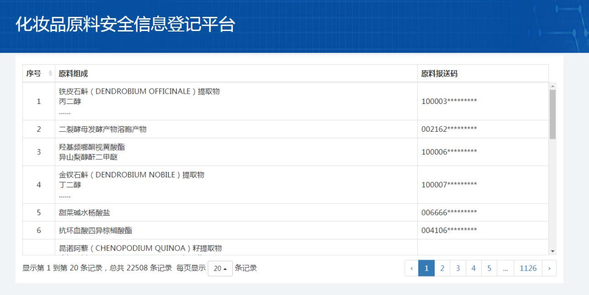
Task: Select row 2 二裂酵母发酵产物溶胞产物
Action: click(x=285, y=130)
